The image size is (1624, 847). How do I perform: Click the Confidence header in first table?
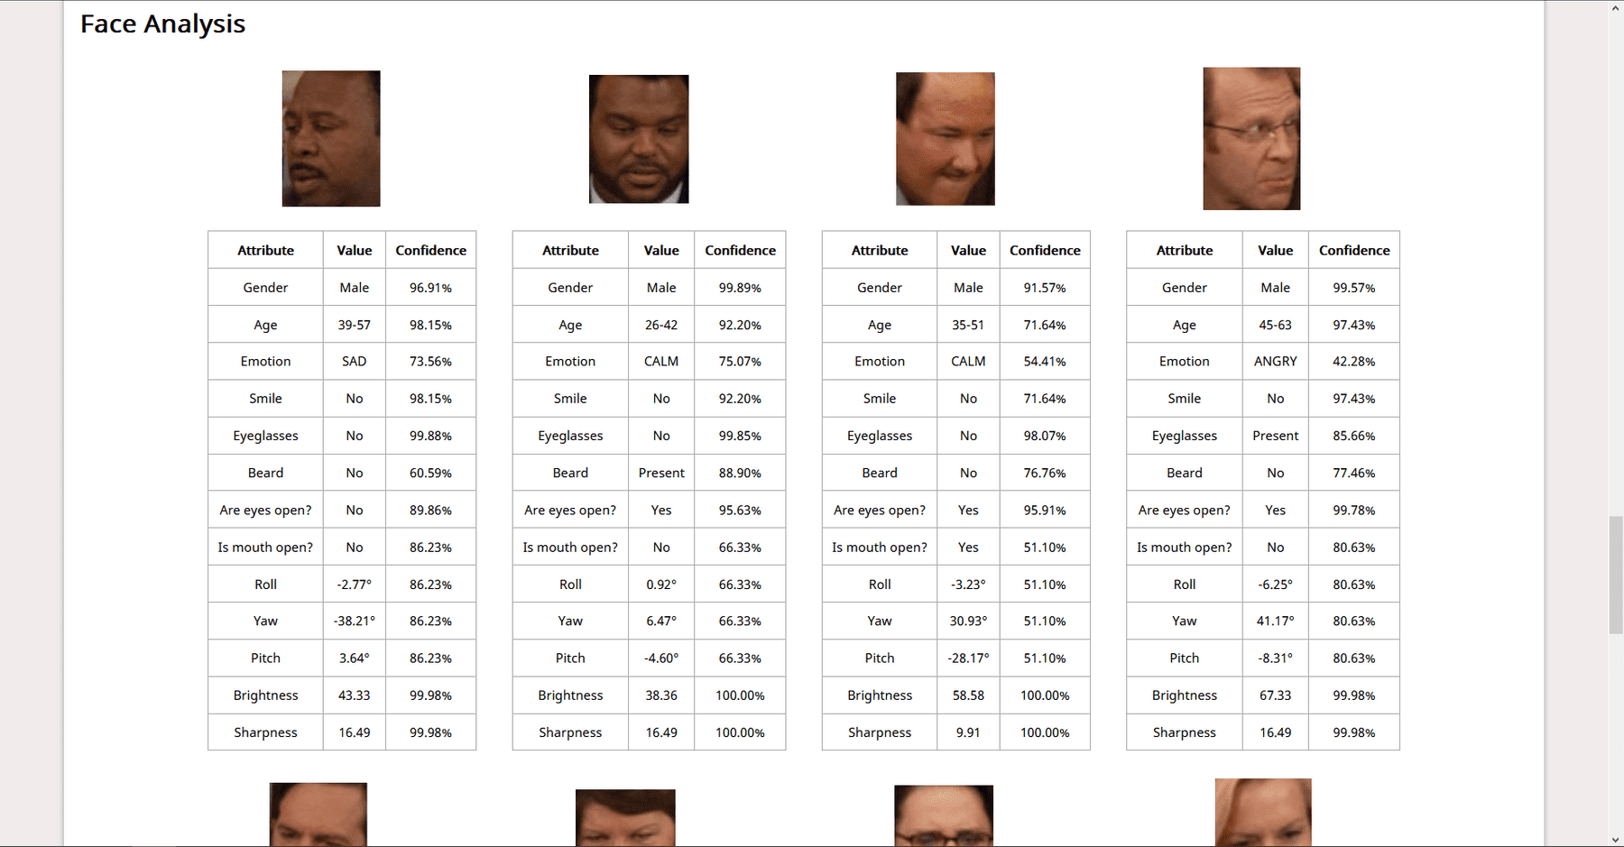431,250
